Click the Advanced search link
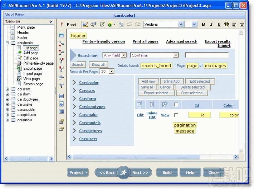The width and height of the screenshot is (254, 189). pyautogui.click(x=182, y=41)
